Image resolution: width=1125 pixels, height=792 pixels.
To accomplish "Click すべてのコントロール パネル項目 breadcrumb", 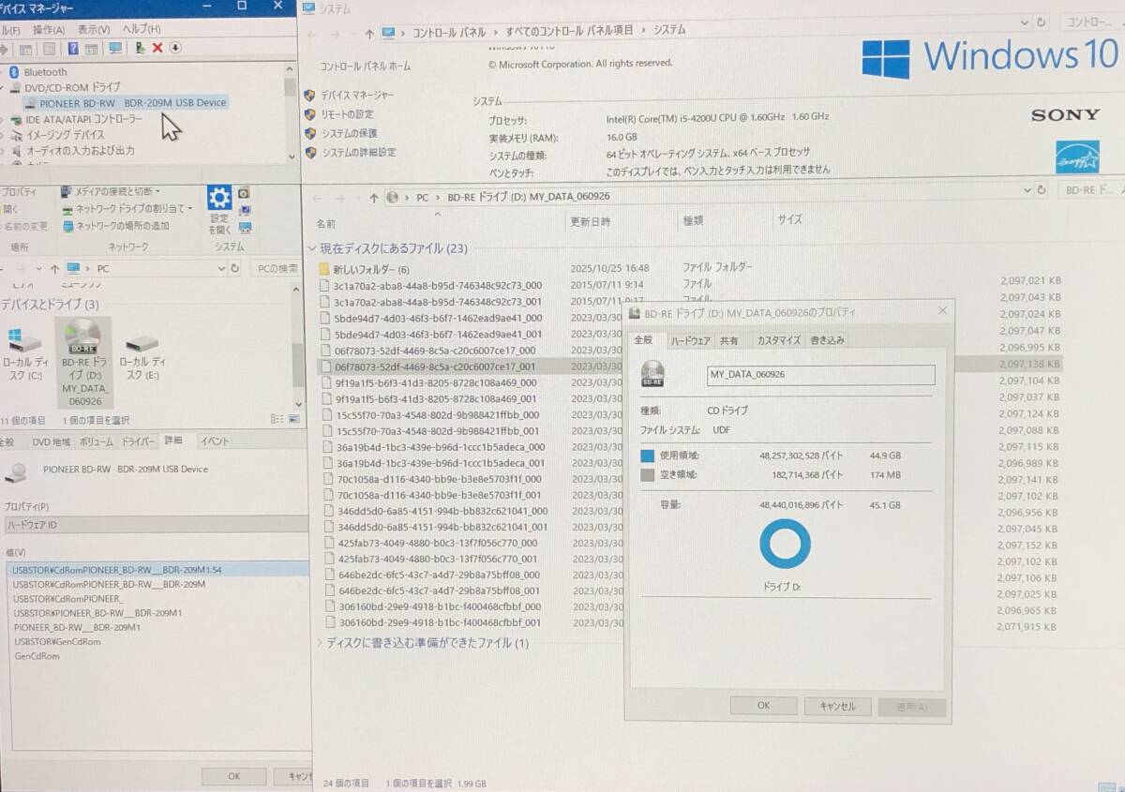I will click(569, 31).
